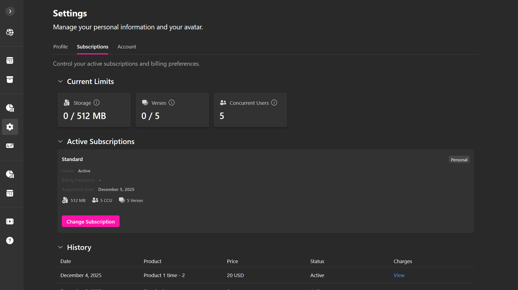
Task: Expand the sidebar using the arrow icon
Action: 10,11
